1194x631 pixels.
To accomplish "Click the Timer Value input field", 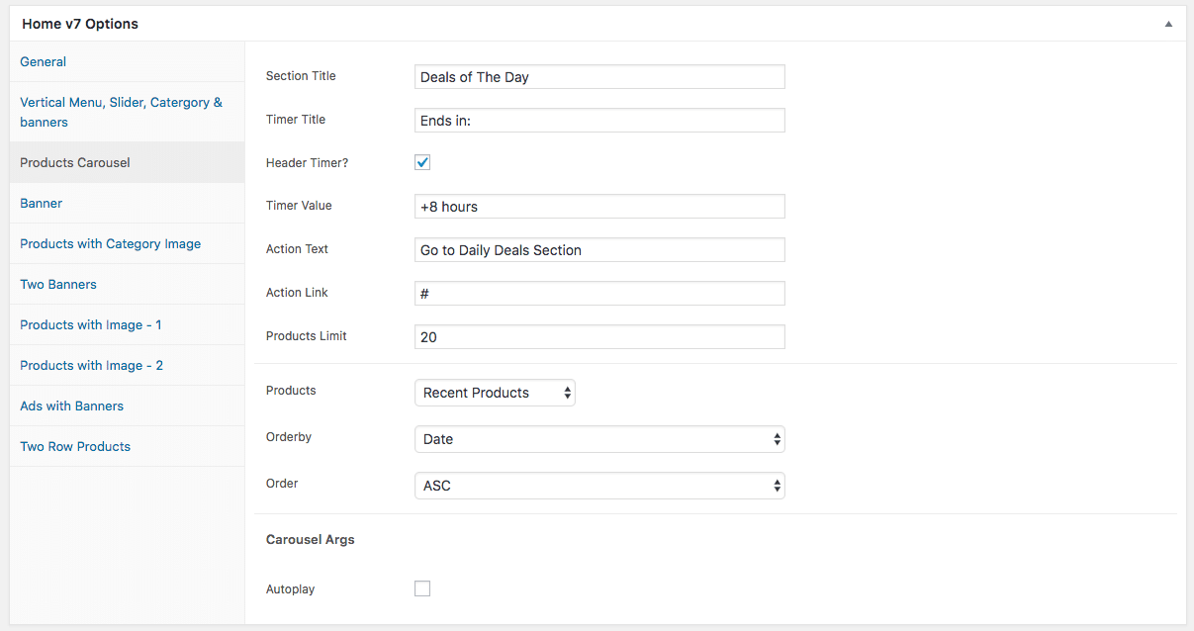I will (599, 207).
